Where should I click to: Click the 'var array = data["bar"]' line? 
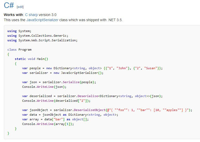(55, 119)
